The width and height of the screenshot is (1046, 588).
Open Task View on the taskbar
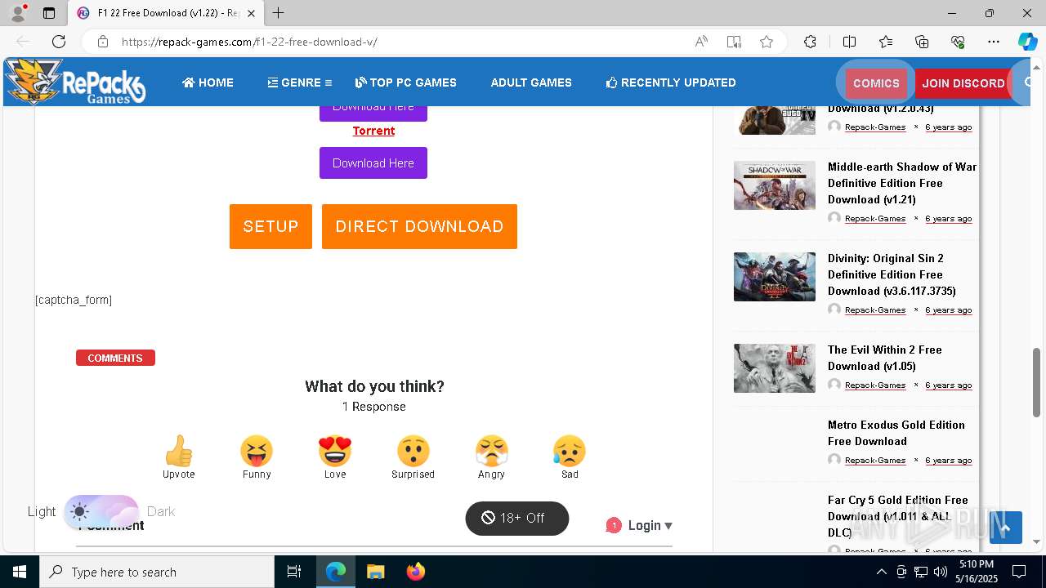(294, 572)
